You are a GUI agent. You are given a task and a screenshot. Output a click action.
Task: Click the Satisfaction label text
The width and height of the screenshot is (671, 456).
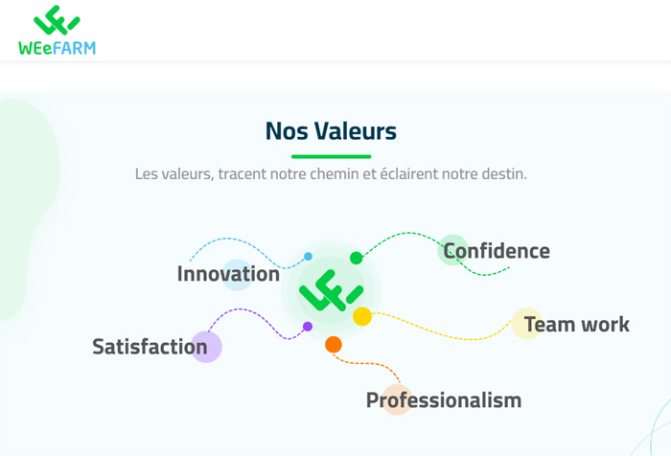(x=150, y=347)
